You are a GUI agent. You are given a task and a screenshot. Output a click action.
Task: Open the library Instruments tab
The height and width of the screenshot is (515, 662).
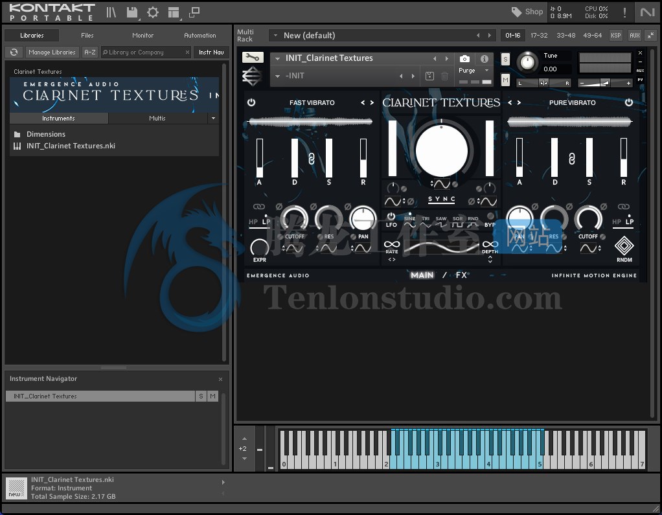59,118
